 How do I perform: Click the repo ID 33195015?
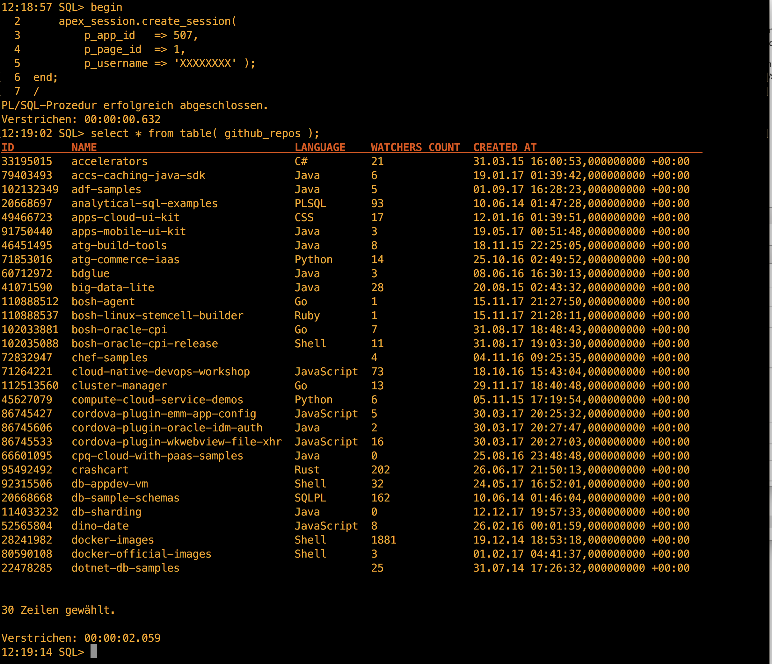[27, 161]
